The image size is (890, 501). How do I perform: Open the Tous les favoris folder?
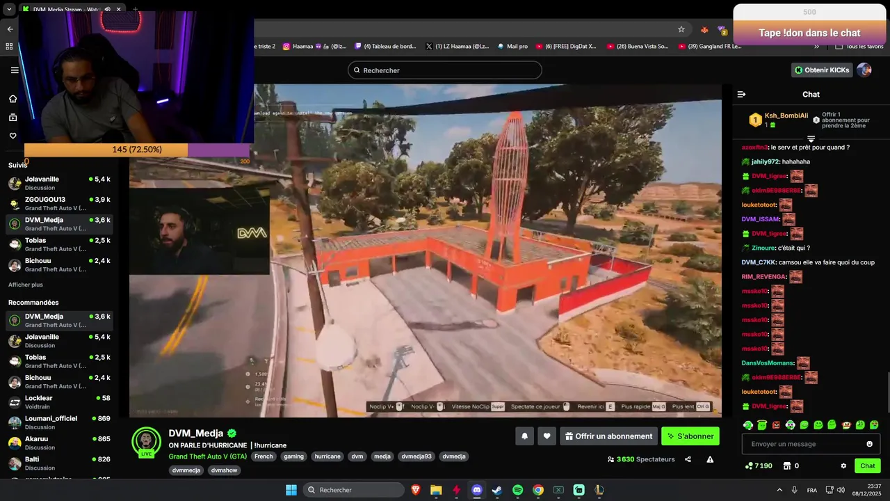tap(859, 47)
